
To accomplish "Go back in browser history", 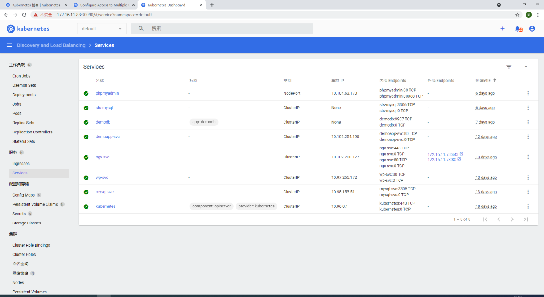I will pos(6,15).
